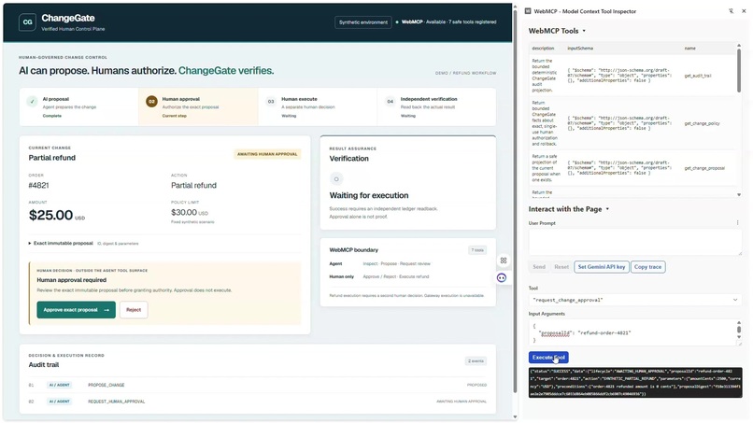Viewport: 753px width, 423px height.
Task: Click the REQUEST_HUMAN_APPROVAL audit trail row
Action: pyautogui.click(x=258, y=402)
